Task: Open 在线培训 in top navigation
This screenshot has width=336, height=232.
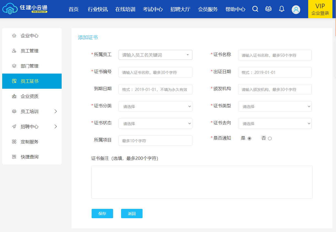Action: click(x=125, y=9)
